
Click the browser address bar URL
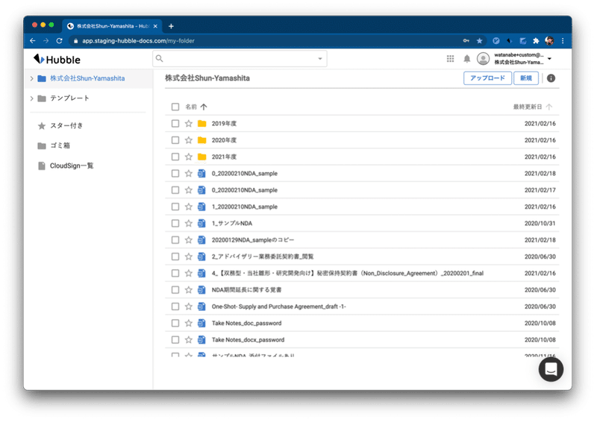(x=138, y=41)
